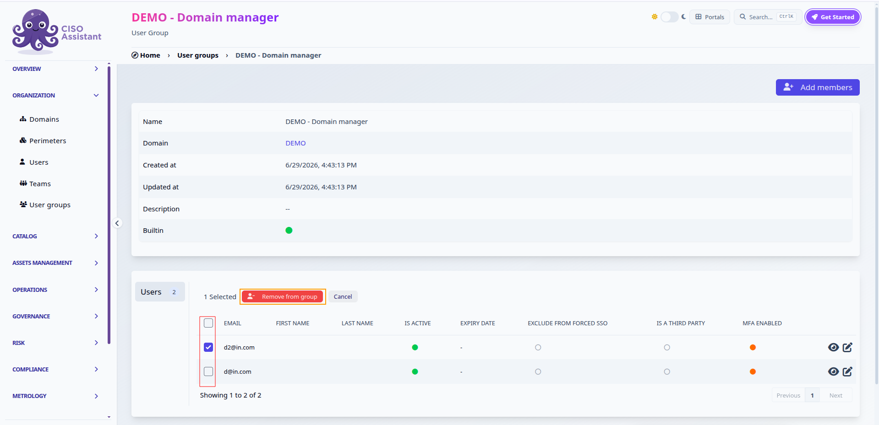The image size is (879, 425).
Task: Open the DEMO domain link
Action: tap(295, 143)
